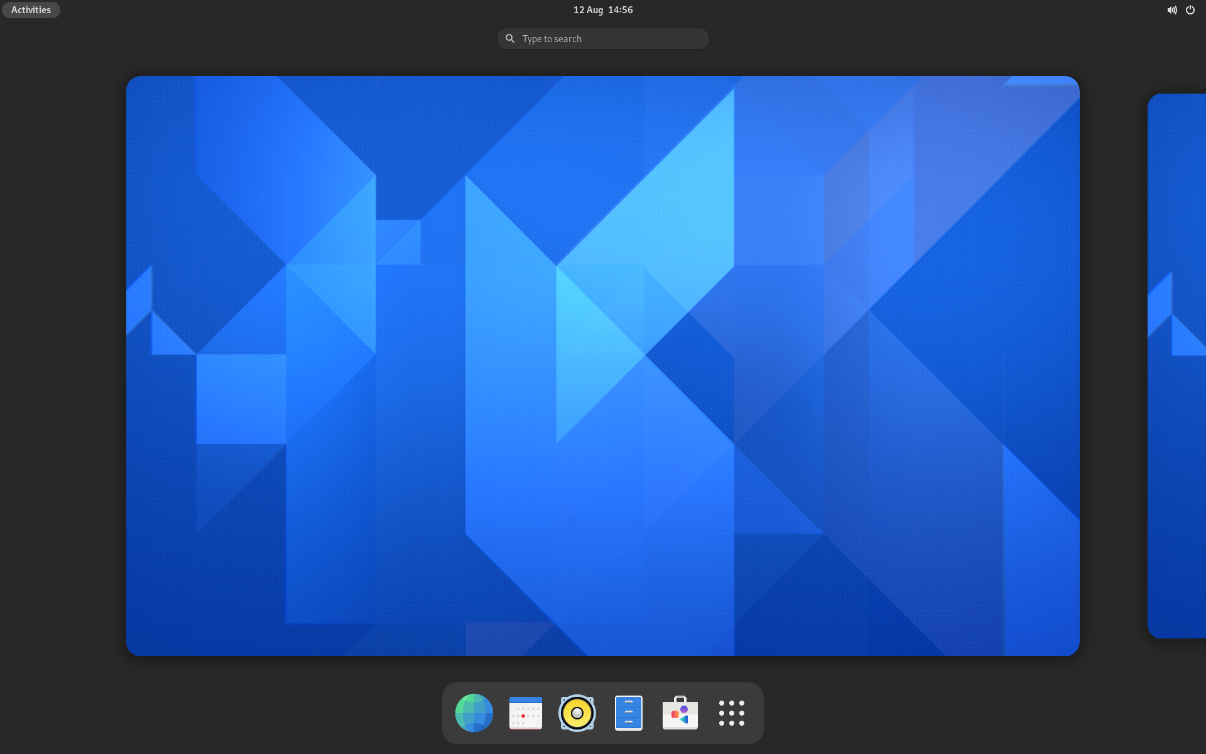Open the Files manager dock icon

pos(628,713)
